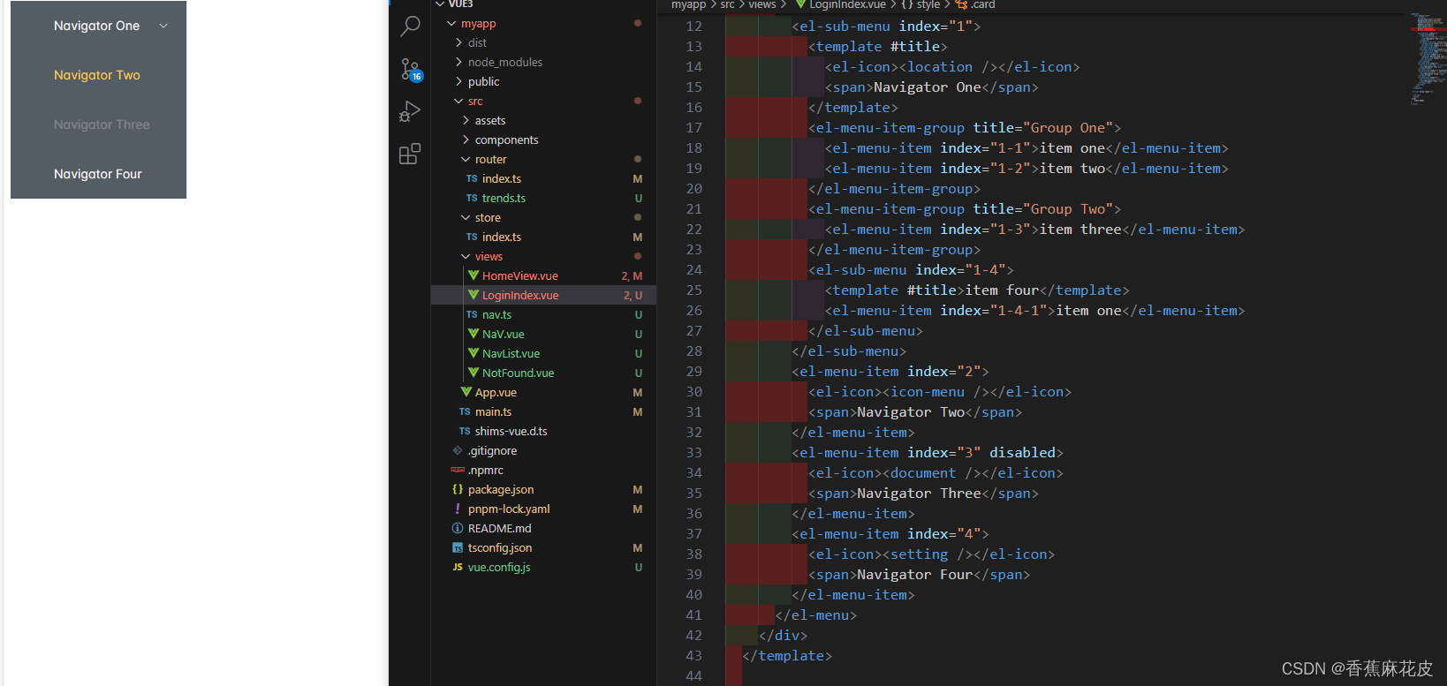This screenshot has height=686, width=1447.
Task: Collapse the router folder
Action: [x=466, y=160]
